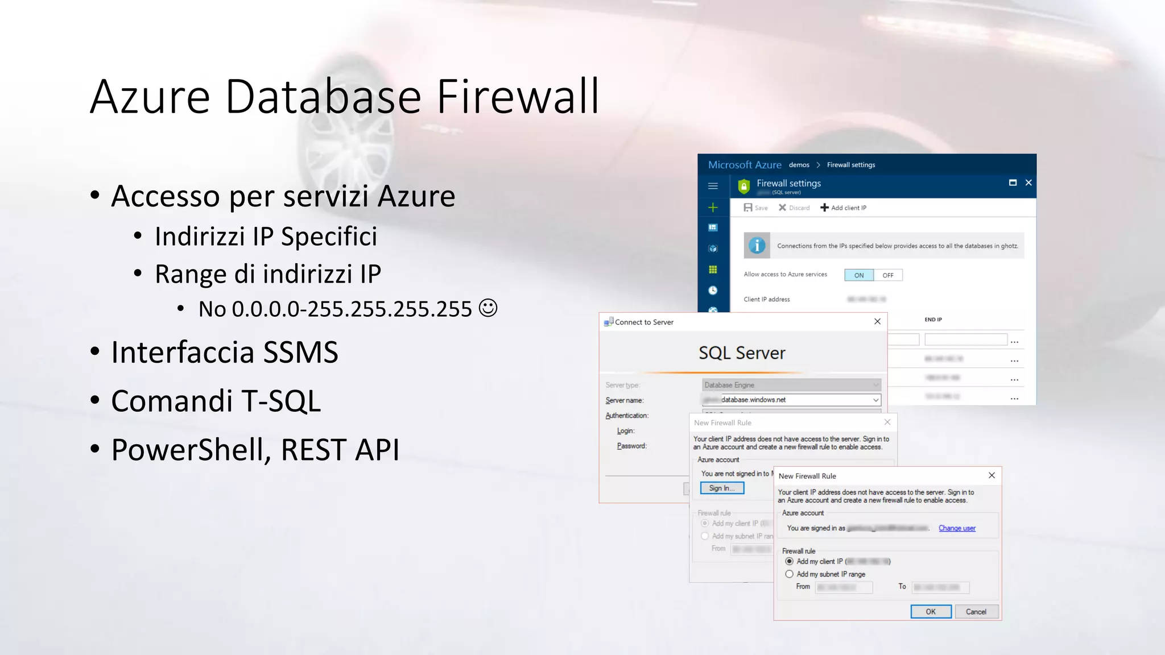Click the 'Client IP address' label
Image resolution: width=1165 pixels, height=655 pixels.
pos(767,300)
